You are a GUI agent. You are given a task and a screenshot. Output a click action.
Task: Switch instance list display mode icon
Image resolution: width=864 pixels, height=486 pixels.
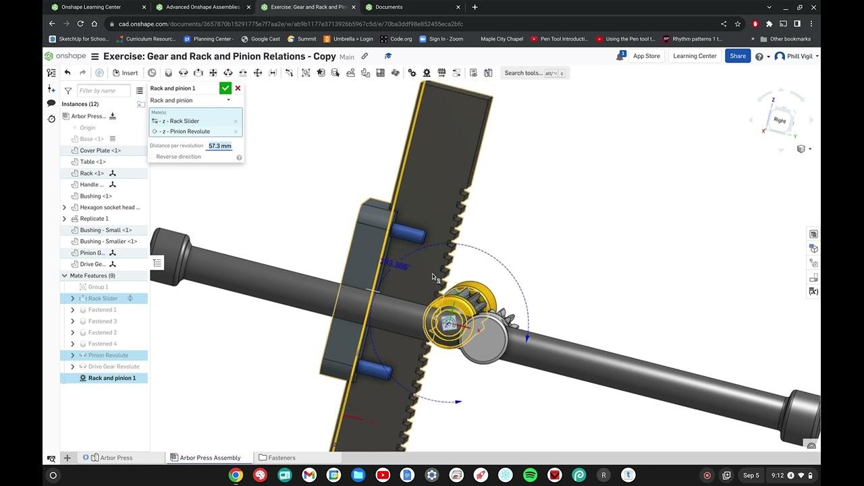(x=140, y=90)
